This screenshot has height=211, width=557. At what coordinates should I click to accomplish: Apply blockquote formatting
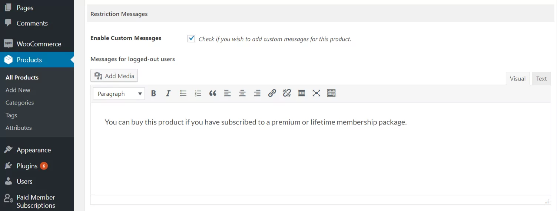[213, 93]
